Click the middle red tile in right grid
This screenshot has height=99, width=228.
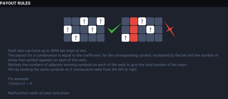134,30
